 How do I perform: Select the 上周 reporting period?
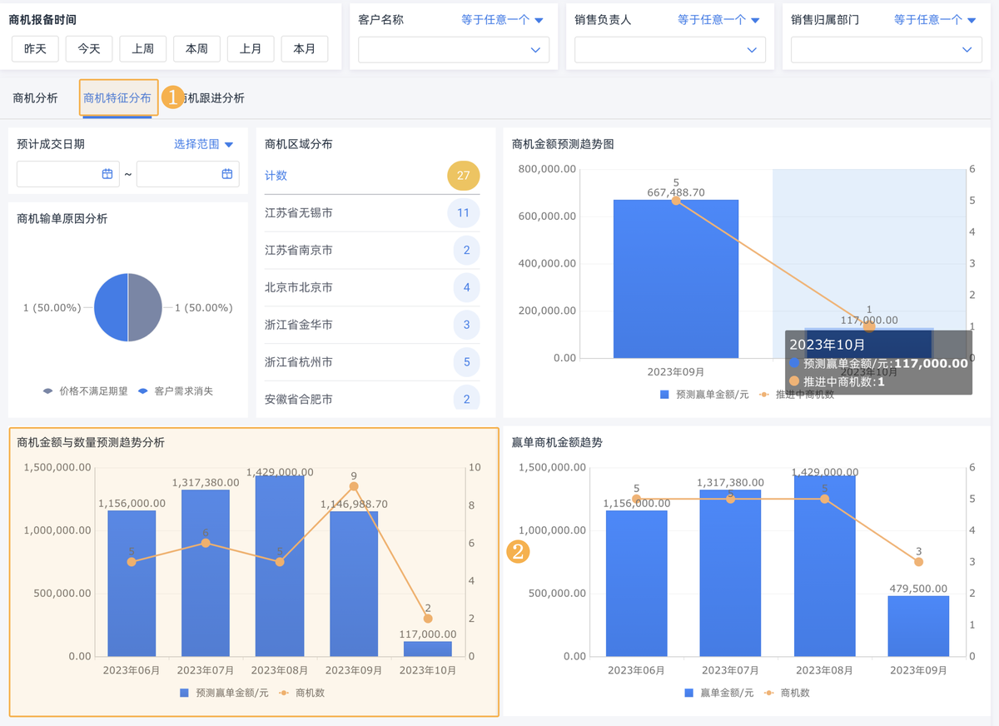point(142,49)
